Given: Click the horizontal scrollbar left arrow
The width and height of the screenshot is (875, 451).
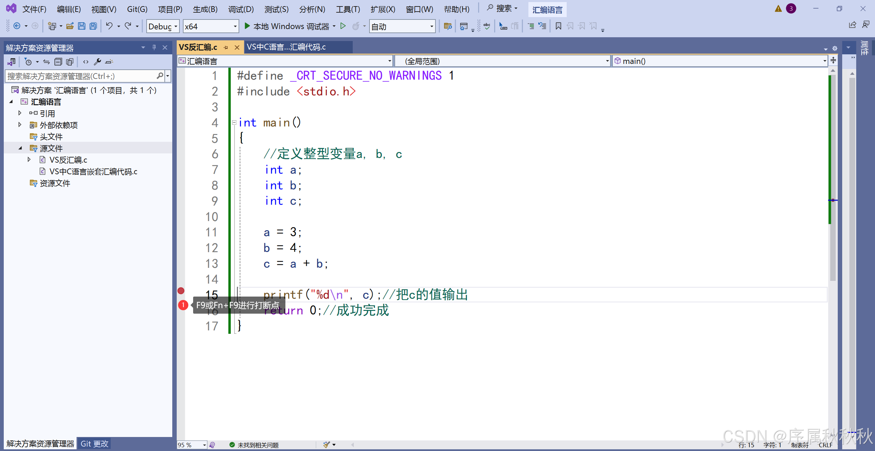Looking at the screenshot, I should tap(352, 445).
